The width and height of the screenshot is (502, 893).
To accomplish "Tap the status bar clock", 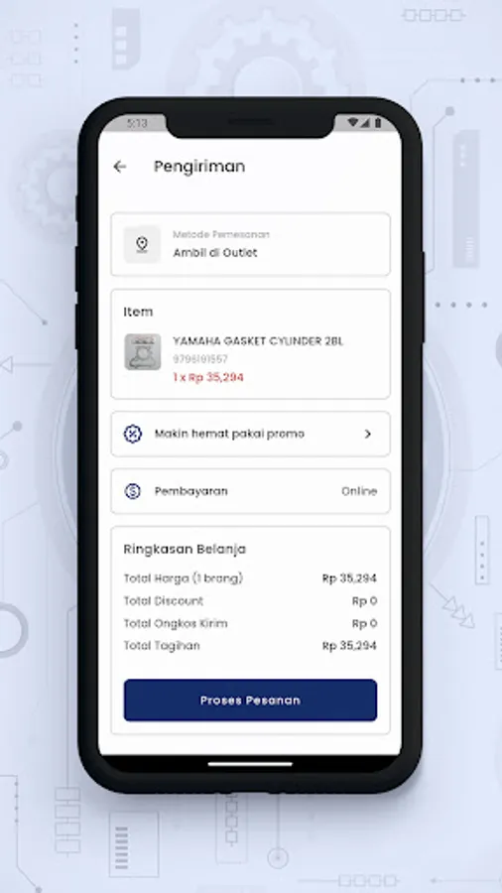I will tap(137, 123).
